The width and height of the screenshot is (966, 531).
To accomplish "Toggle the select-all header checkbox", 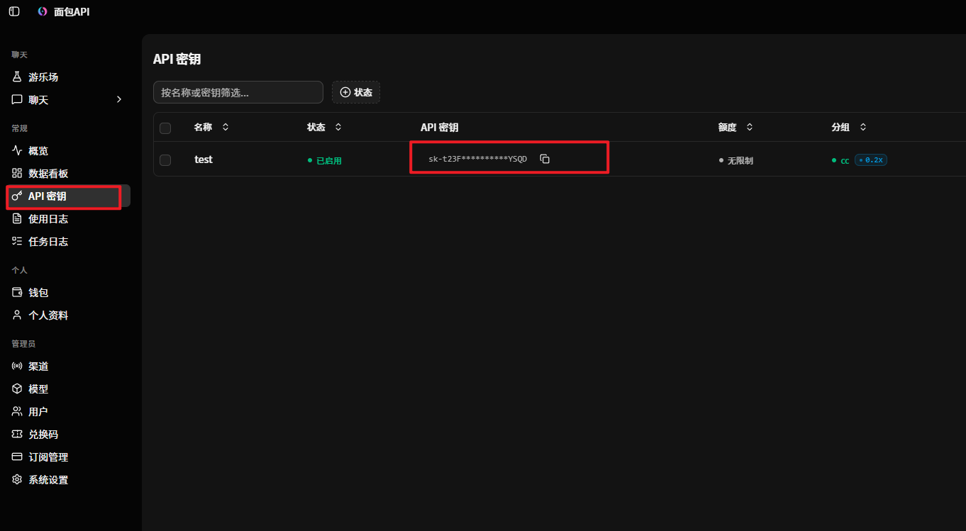I will 165,128.
